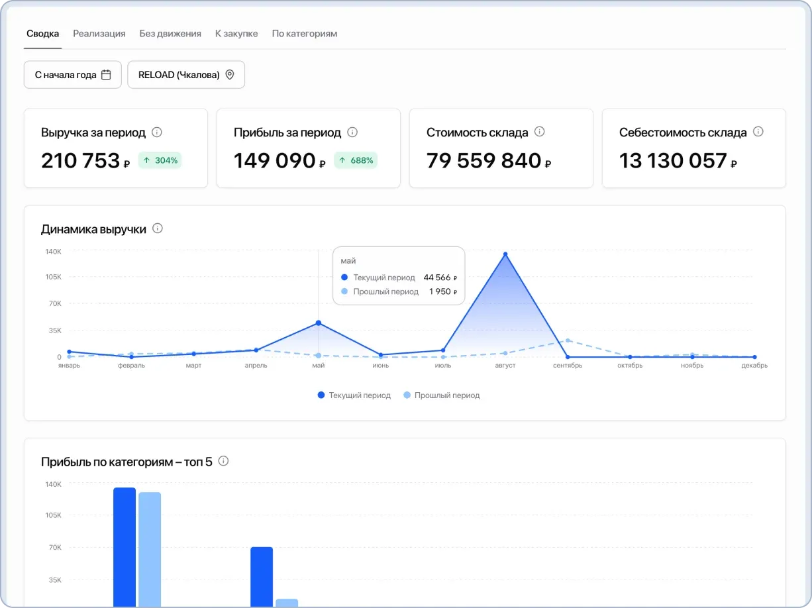Viewport: 812px width, 608px height.
Task: Open the "С начала года" period selector
Action: 72,74
